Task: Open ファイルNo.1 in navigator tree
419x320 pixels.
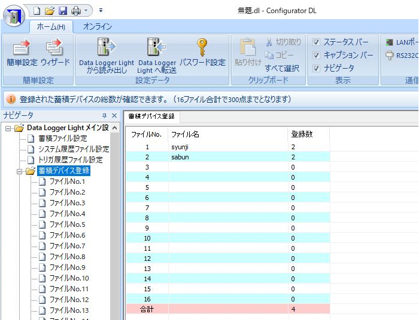Action: 67,181
